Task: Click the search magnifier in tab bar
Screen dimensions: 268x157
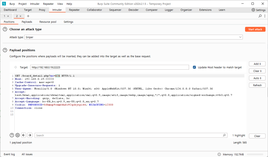Action: [260, 16]
